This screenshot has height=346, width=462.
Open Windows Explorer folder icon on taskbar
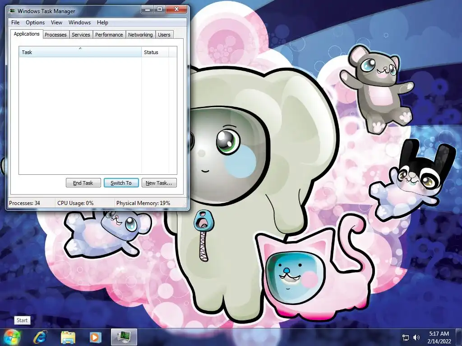click(x=68, y=337)
